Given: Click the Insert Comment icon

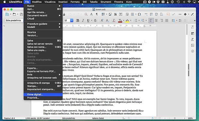Looking at the screenshot, I should (168, 14).
